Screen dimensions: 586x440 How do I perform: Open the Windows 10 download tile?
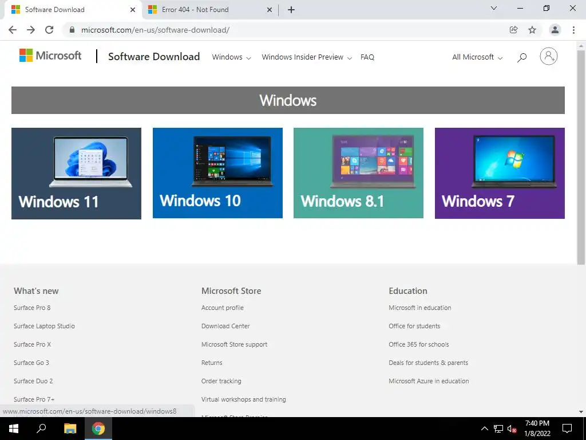(x=217, y=173)
